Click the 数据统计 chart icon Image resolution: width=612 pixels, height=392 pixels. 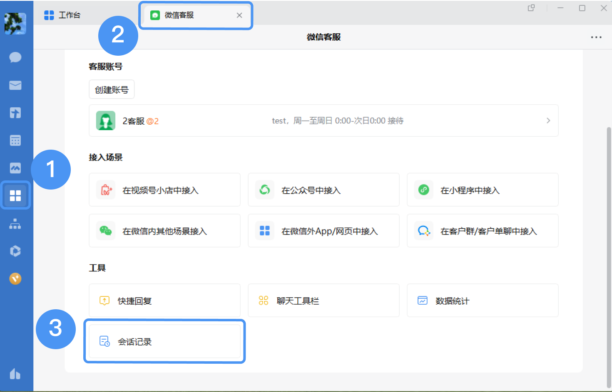[x=423, y=301]
